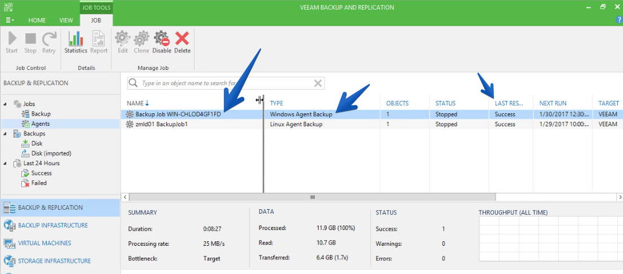Clear the search field with X
The height and width of the screenshot is (274, 623).
[318, 83]
